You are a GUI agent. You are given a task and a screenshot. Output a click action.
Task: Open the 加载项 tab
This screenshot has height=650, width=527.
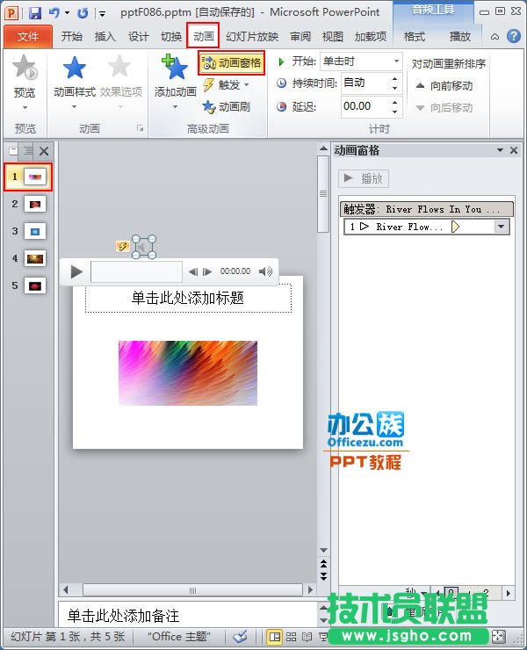(371, 37)
